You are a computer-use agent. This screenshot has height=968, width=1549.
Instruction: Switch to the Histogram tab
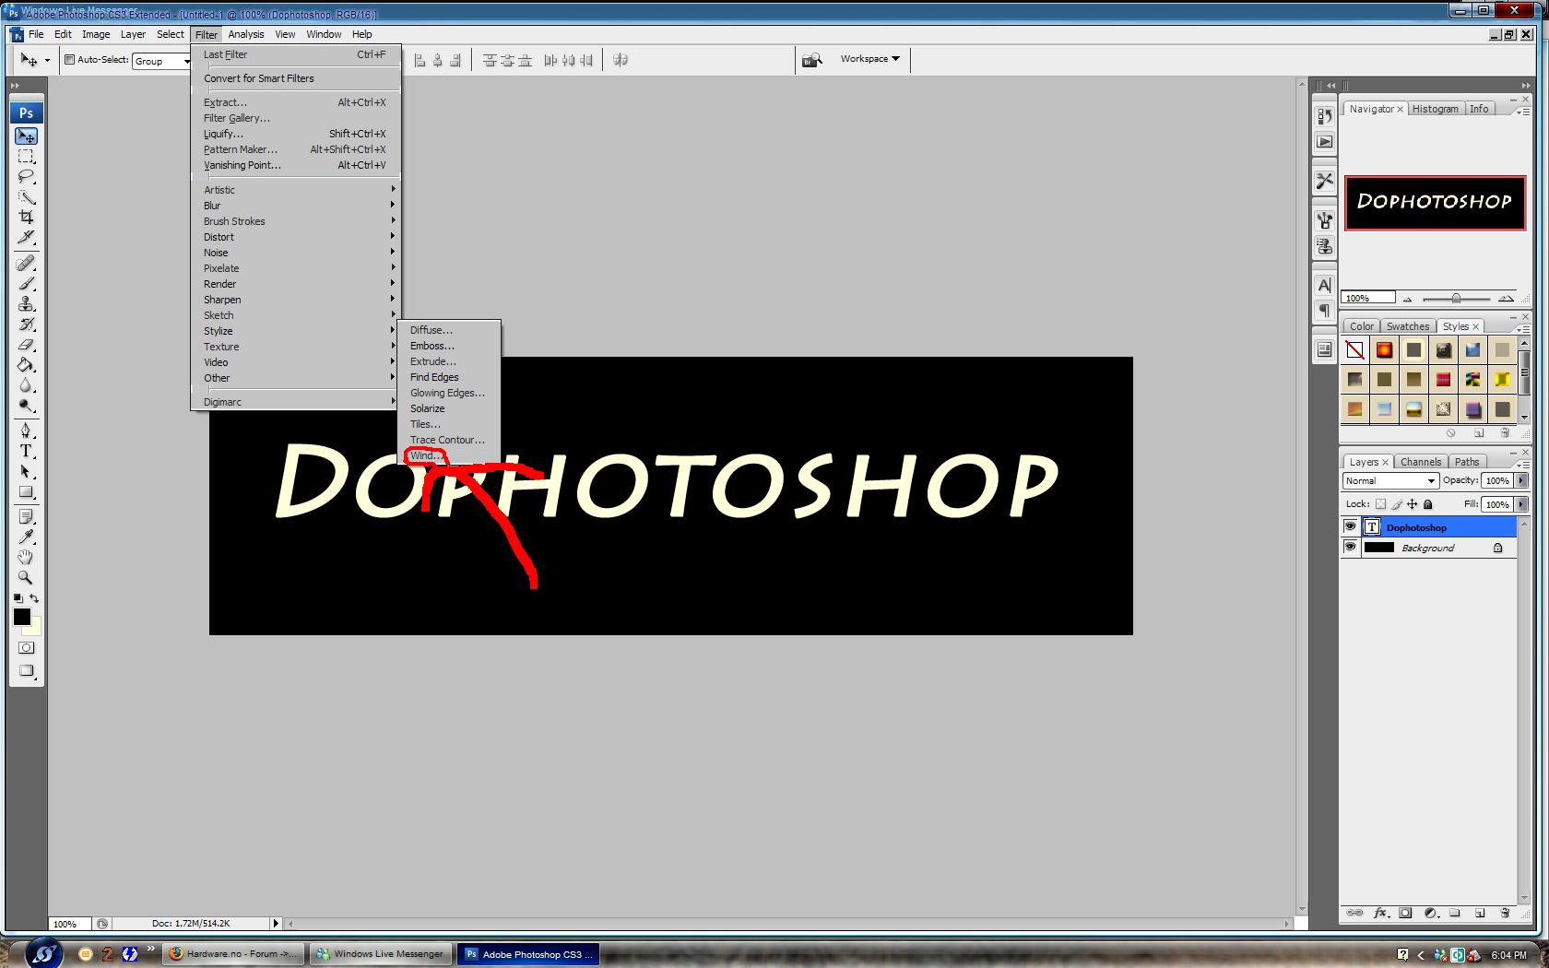1435,109
